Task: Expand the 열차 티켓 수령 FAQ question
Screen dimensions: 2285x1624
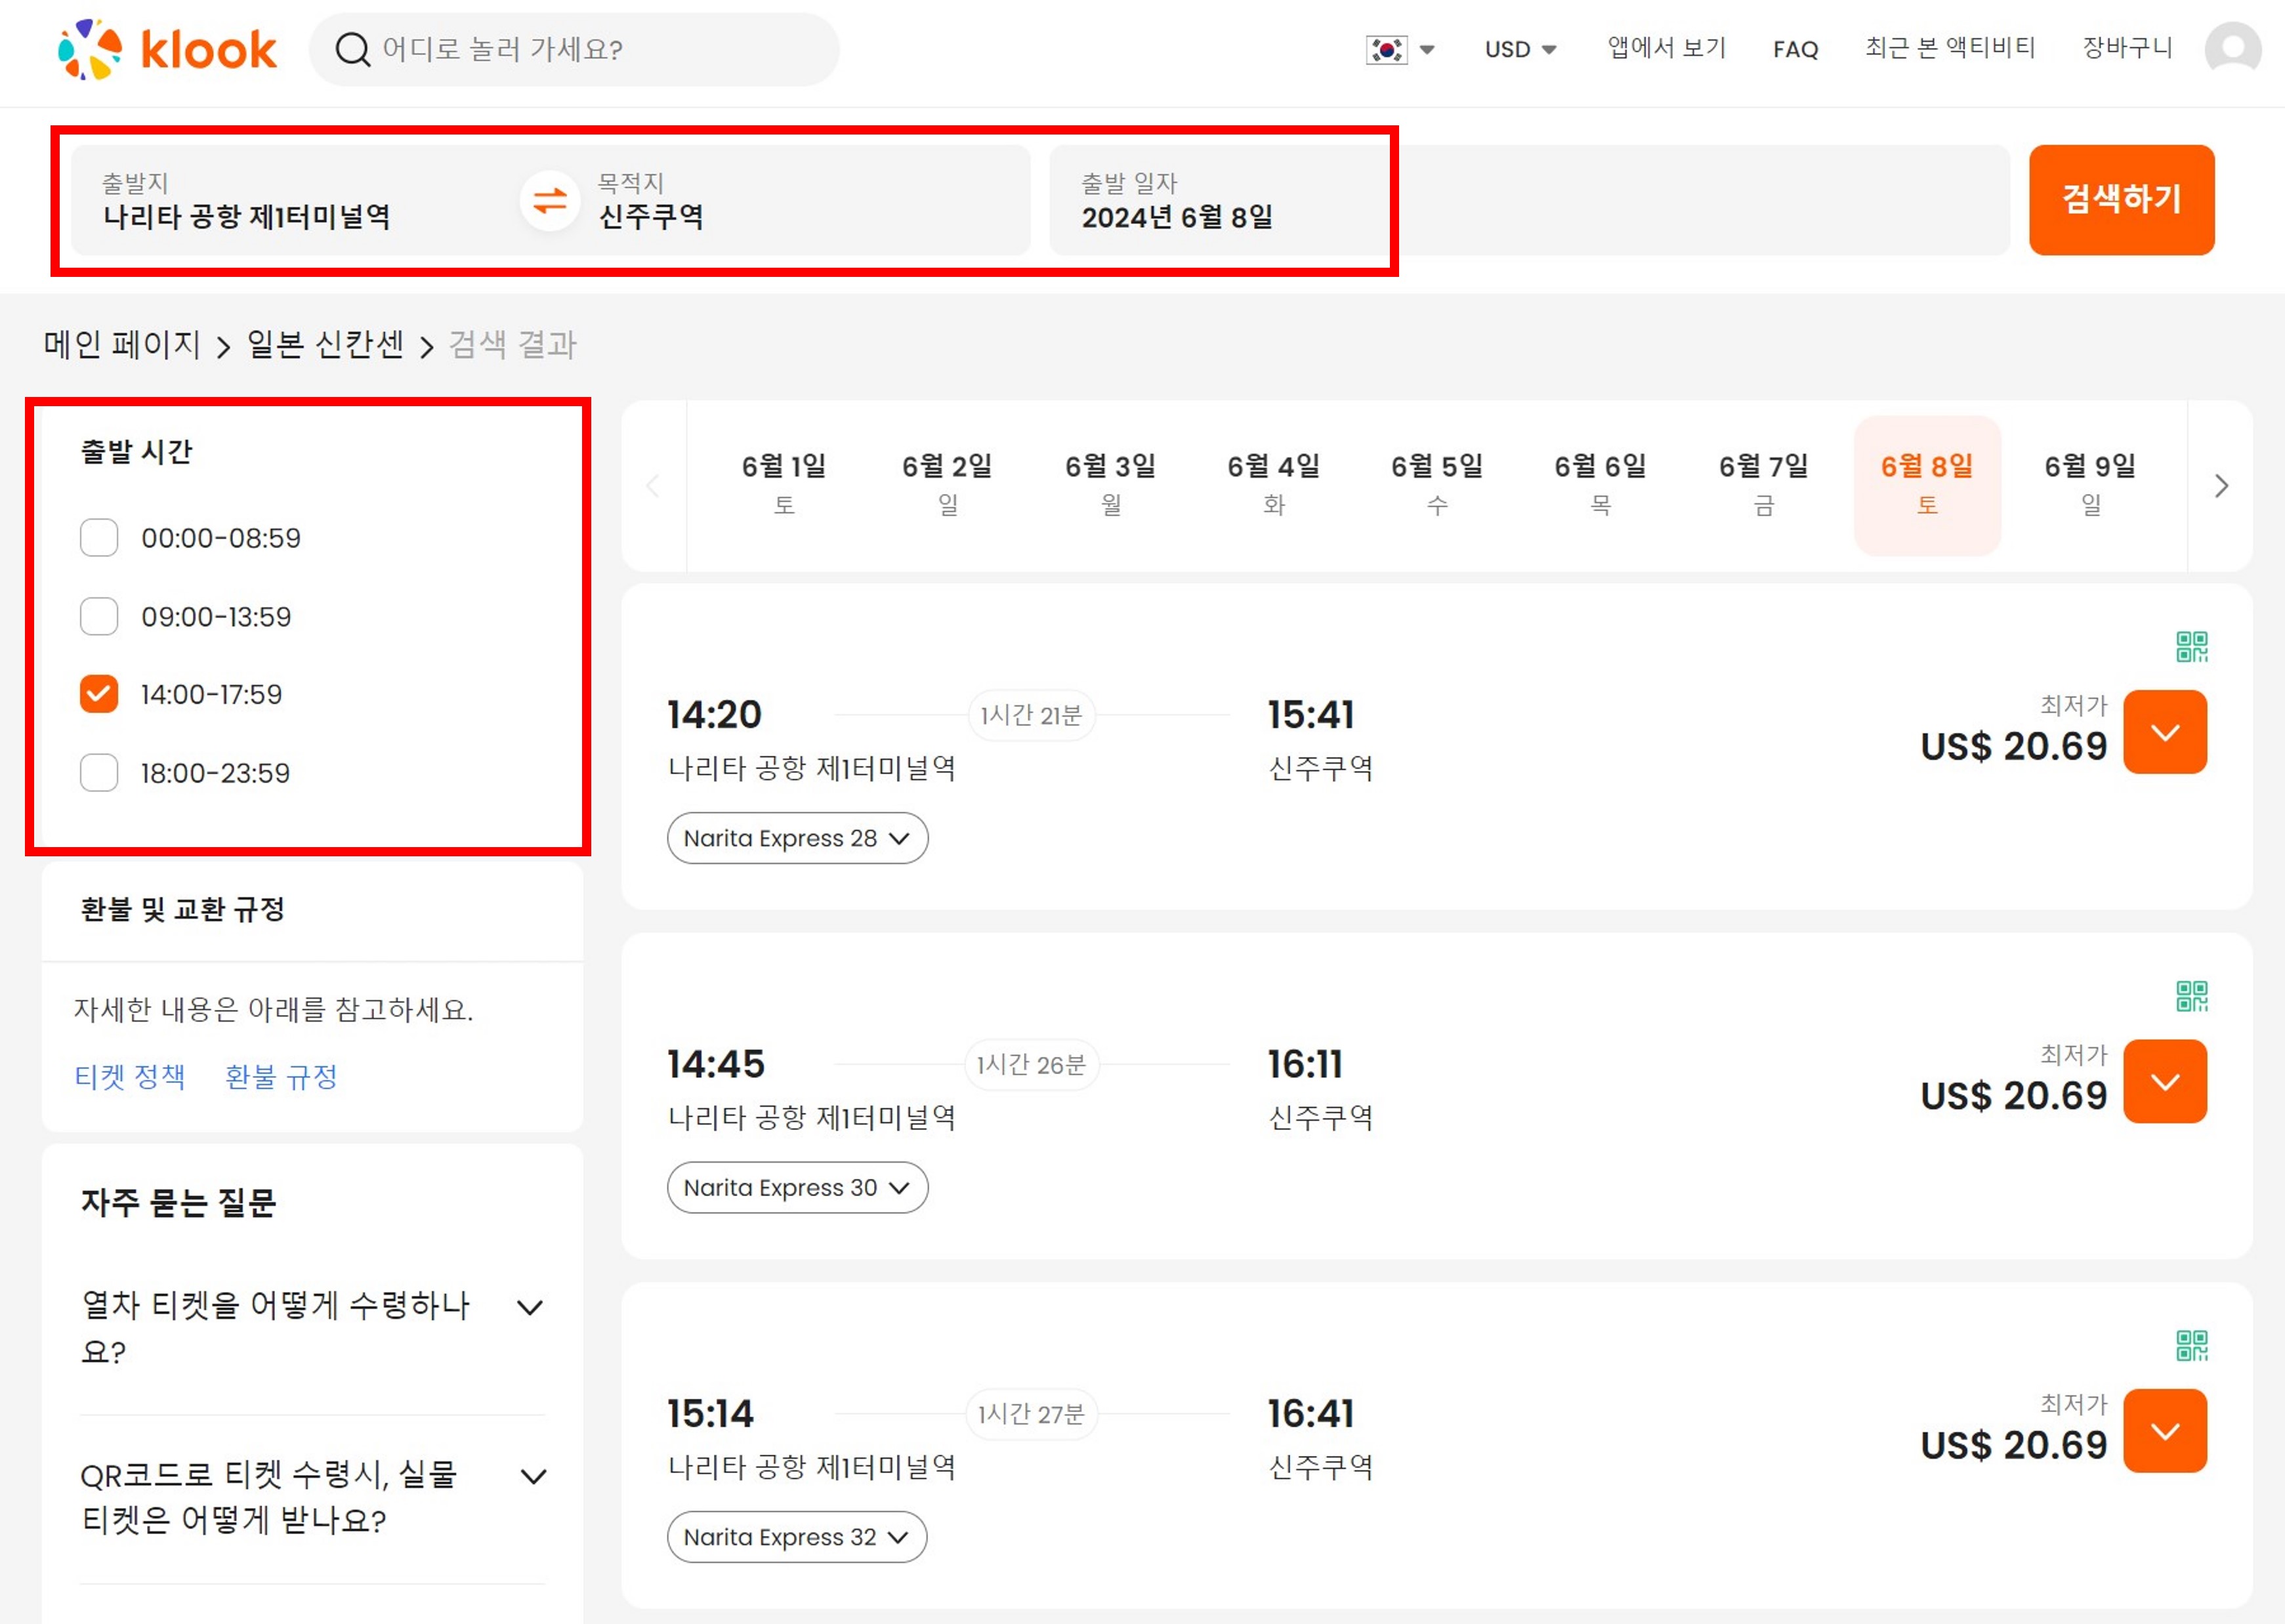Action: click(530, 1307)
